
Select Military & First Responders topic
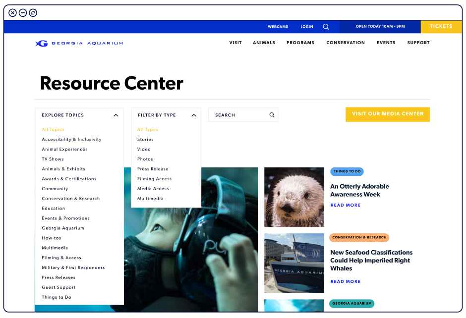(x=73, y=267)
